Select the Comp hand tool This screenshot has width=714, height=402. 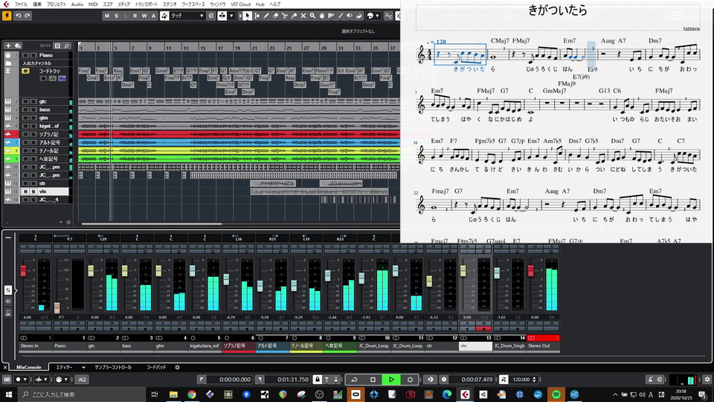coord(322,16)
